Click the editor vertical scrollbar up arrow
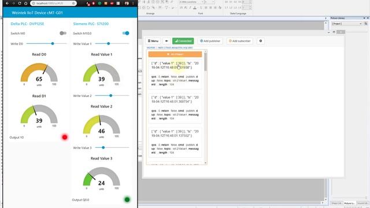370x208 pixels. 325,23
